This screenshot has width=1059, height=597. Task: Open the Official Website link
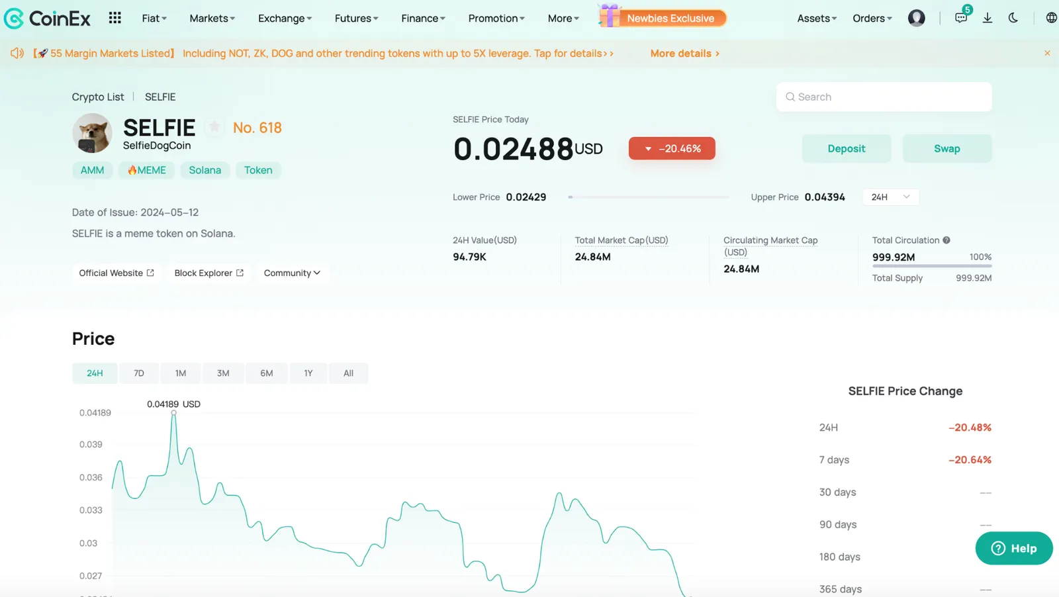(116, 273)
